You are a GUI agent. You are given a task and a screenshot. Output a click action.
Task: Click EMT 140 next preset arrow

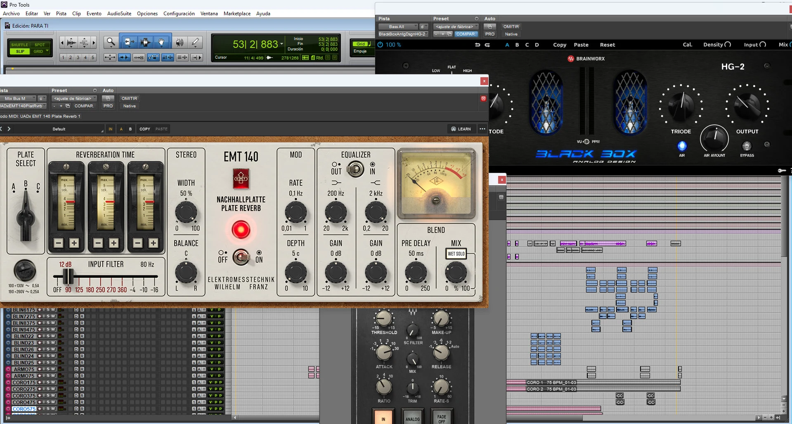pyautogui.click(x=9, y=129)
